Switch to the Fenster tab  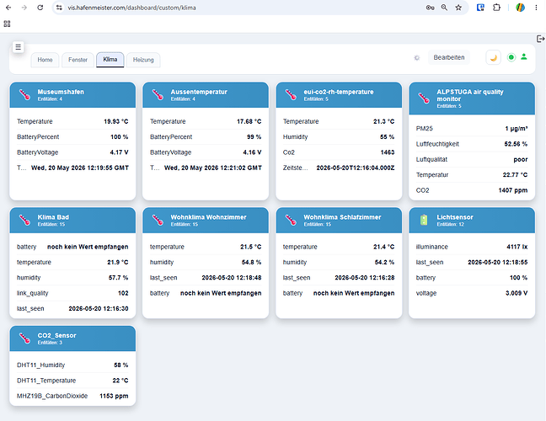[x=78, y=60]
